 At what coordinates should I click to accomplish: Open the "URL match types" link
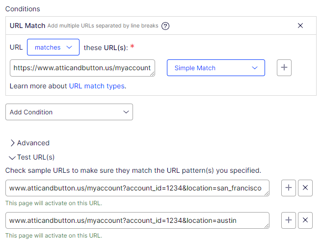pyautogui.click(x=97, y=86)
